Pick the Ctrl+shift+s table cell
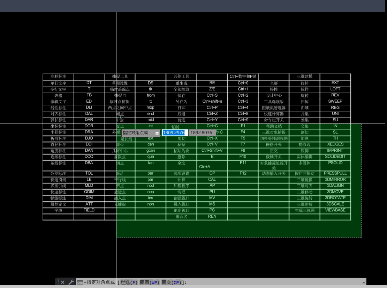The height and width of the screenshot is (288, 387). tap(212, 102)
